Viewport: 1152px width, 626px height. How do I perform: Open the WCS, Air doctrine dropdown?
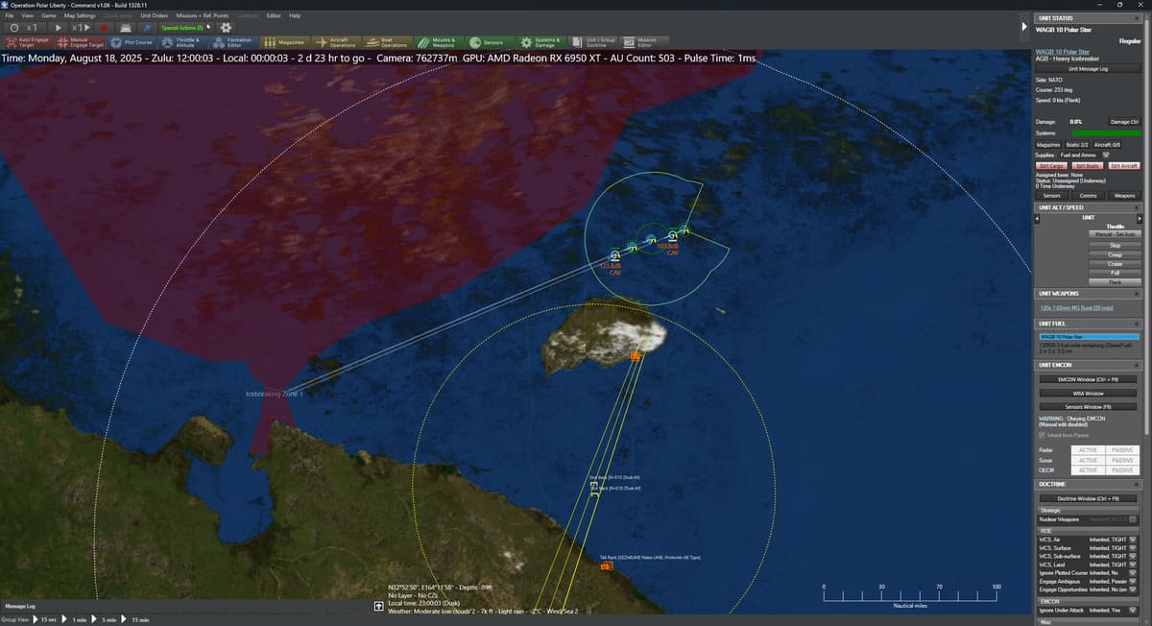pyautogui.click(x=1133, y=540)
